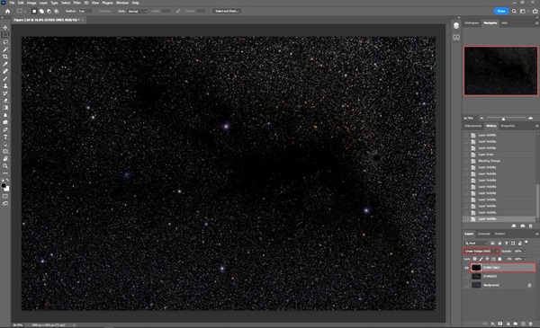Switch to the Properties tab
The height and width of the screenshot is (328, 540).
[x=508, y=126]
